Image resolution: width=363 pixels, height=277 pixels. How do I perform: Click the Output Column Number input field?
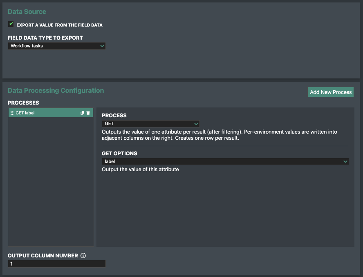pyautogui.click(x=56, y=264)
